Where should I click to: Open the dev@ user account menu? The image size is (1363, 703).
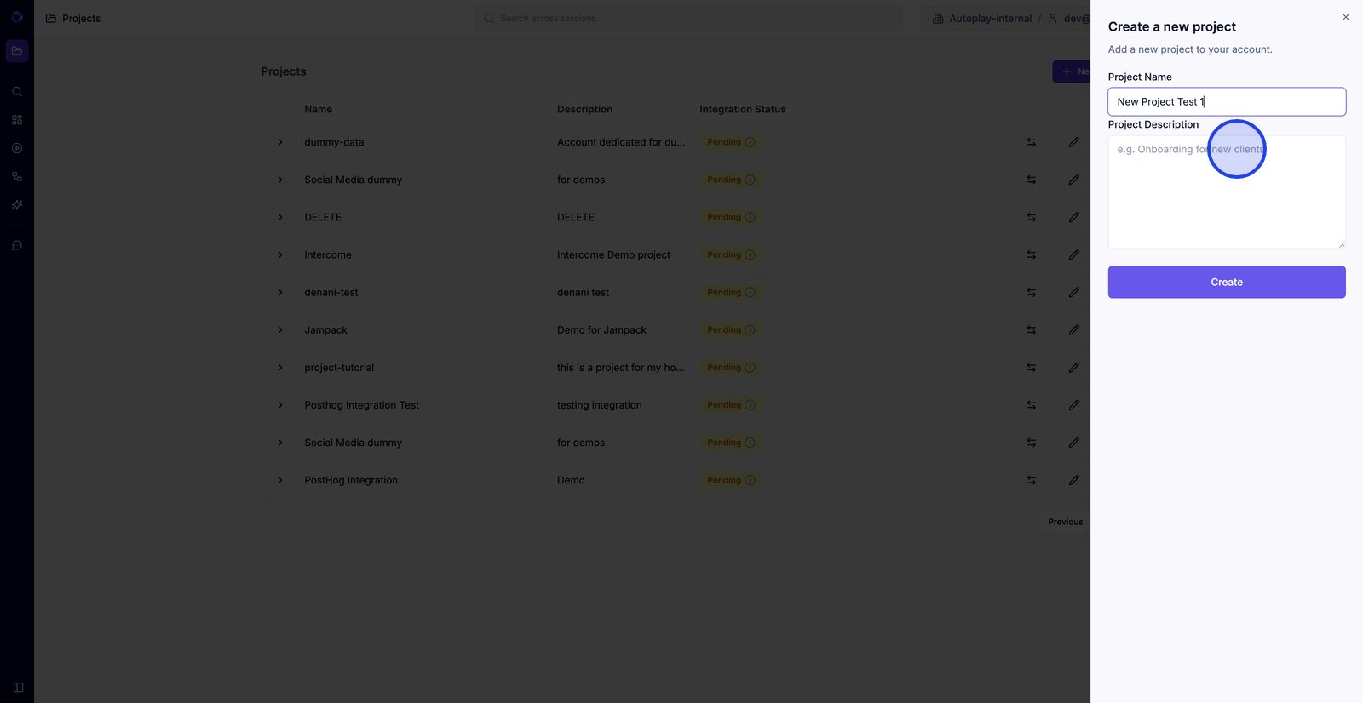(x=1069, y=19)
